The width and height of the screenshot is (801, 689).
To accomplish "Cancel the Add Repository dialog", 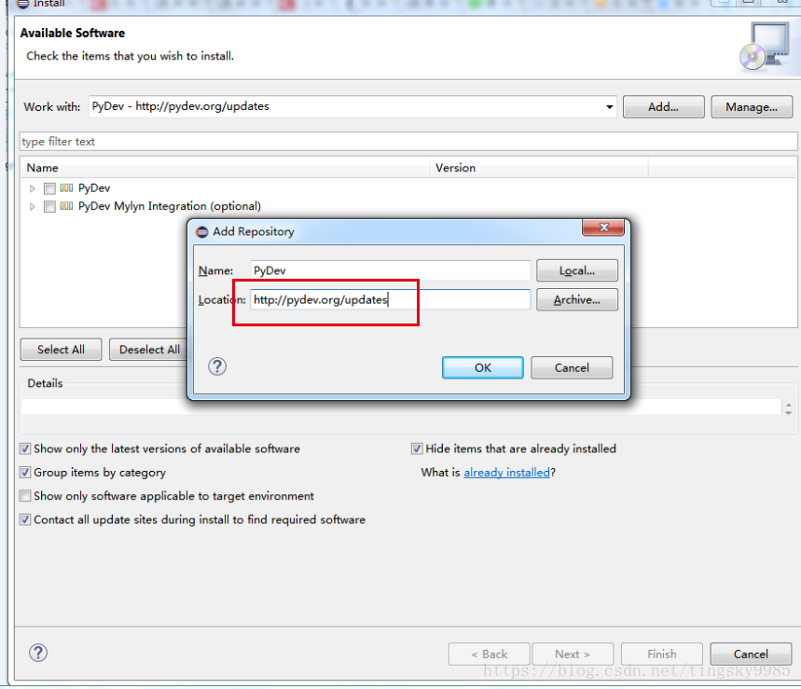I will (572, 367).
